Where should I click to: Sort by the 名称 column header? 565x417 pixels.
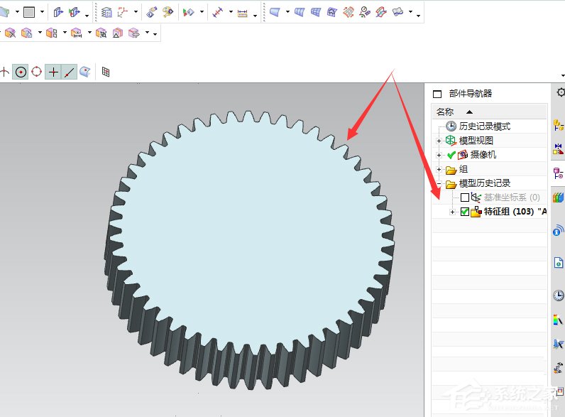click(x=445, y=112)
